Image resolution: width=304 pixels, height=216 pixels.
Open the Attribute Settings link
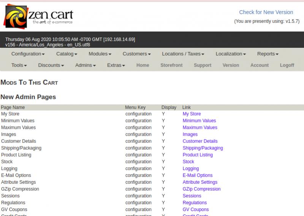[x=200, y=182]
